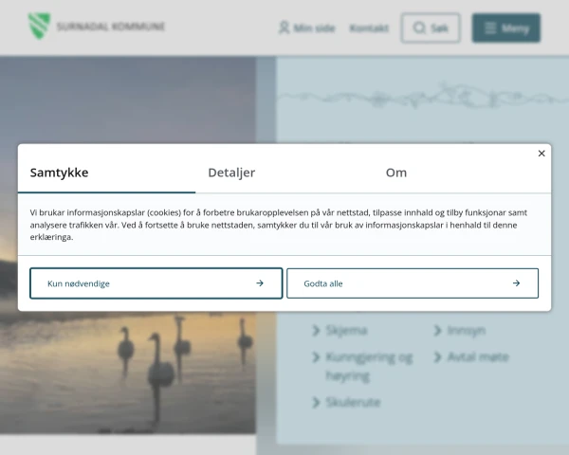Open the Avtal møte link
Viewport: 569px width, 455px height.
pyautogui.click(x=471, y=357)
